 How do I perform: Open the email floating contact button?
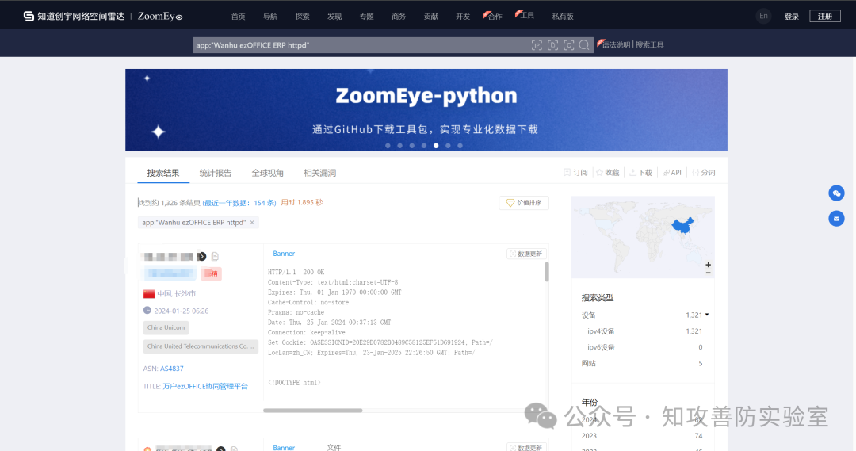coord(836,219)
